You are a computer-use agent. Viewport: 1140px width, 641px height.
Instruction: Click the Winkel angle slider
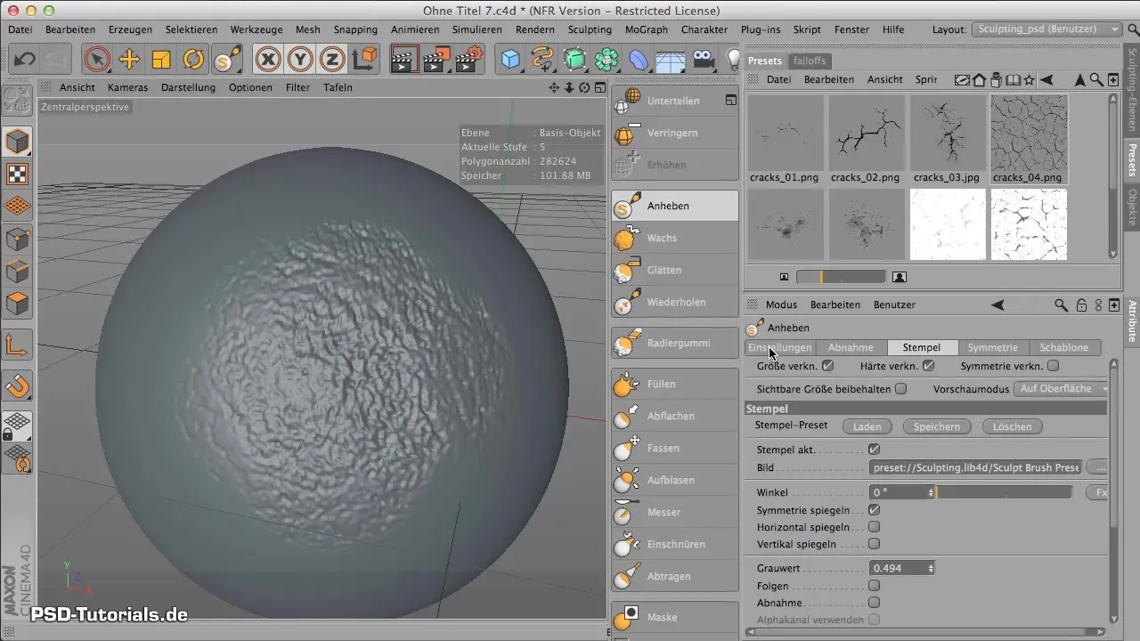pos(1004,492)
